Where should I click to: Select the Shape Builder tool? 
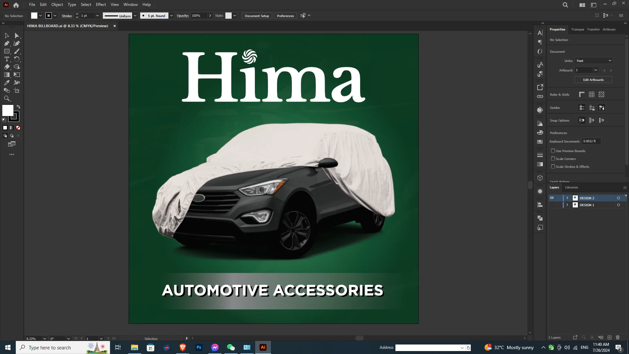coord(17,67)
